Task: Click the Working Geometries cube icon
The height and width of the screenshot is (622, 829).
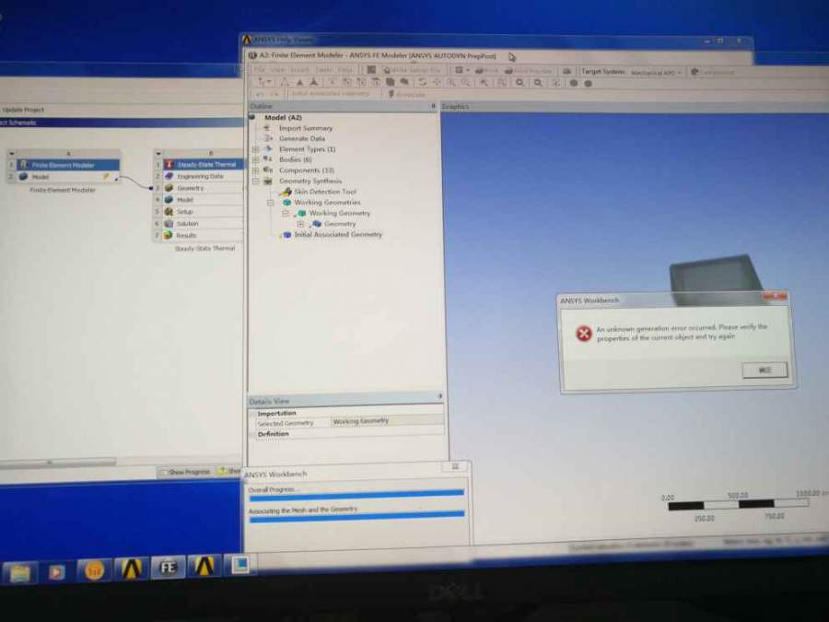Action: [286, 203]
